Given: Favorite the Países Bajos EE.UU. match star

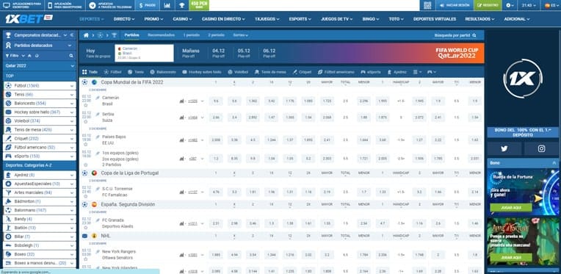Looking at the screenshot, I should click(x=85, y=145).
